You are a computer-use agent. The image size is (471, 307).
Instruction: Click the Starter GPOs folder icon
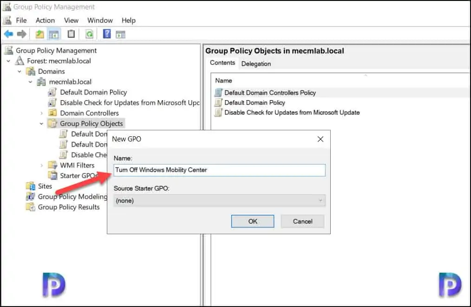click(x=52, y=176)
